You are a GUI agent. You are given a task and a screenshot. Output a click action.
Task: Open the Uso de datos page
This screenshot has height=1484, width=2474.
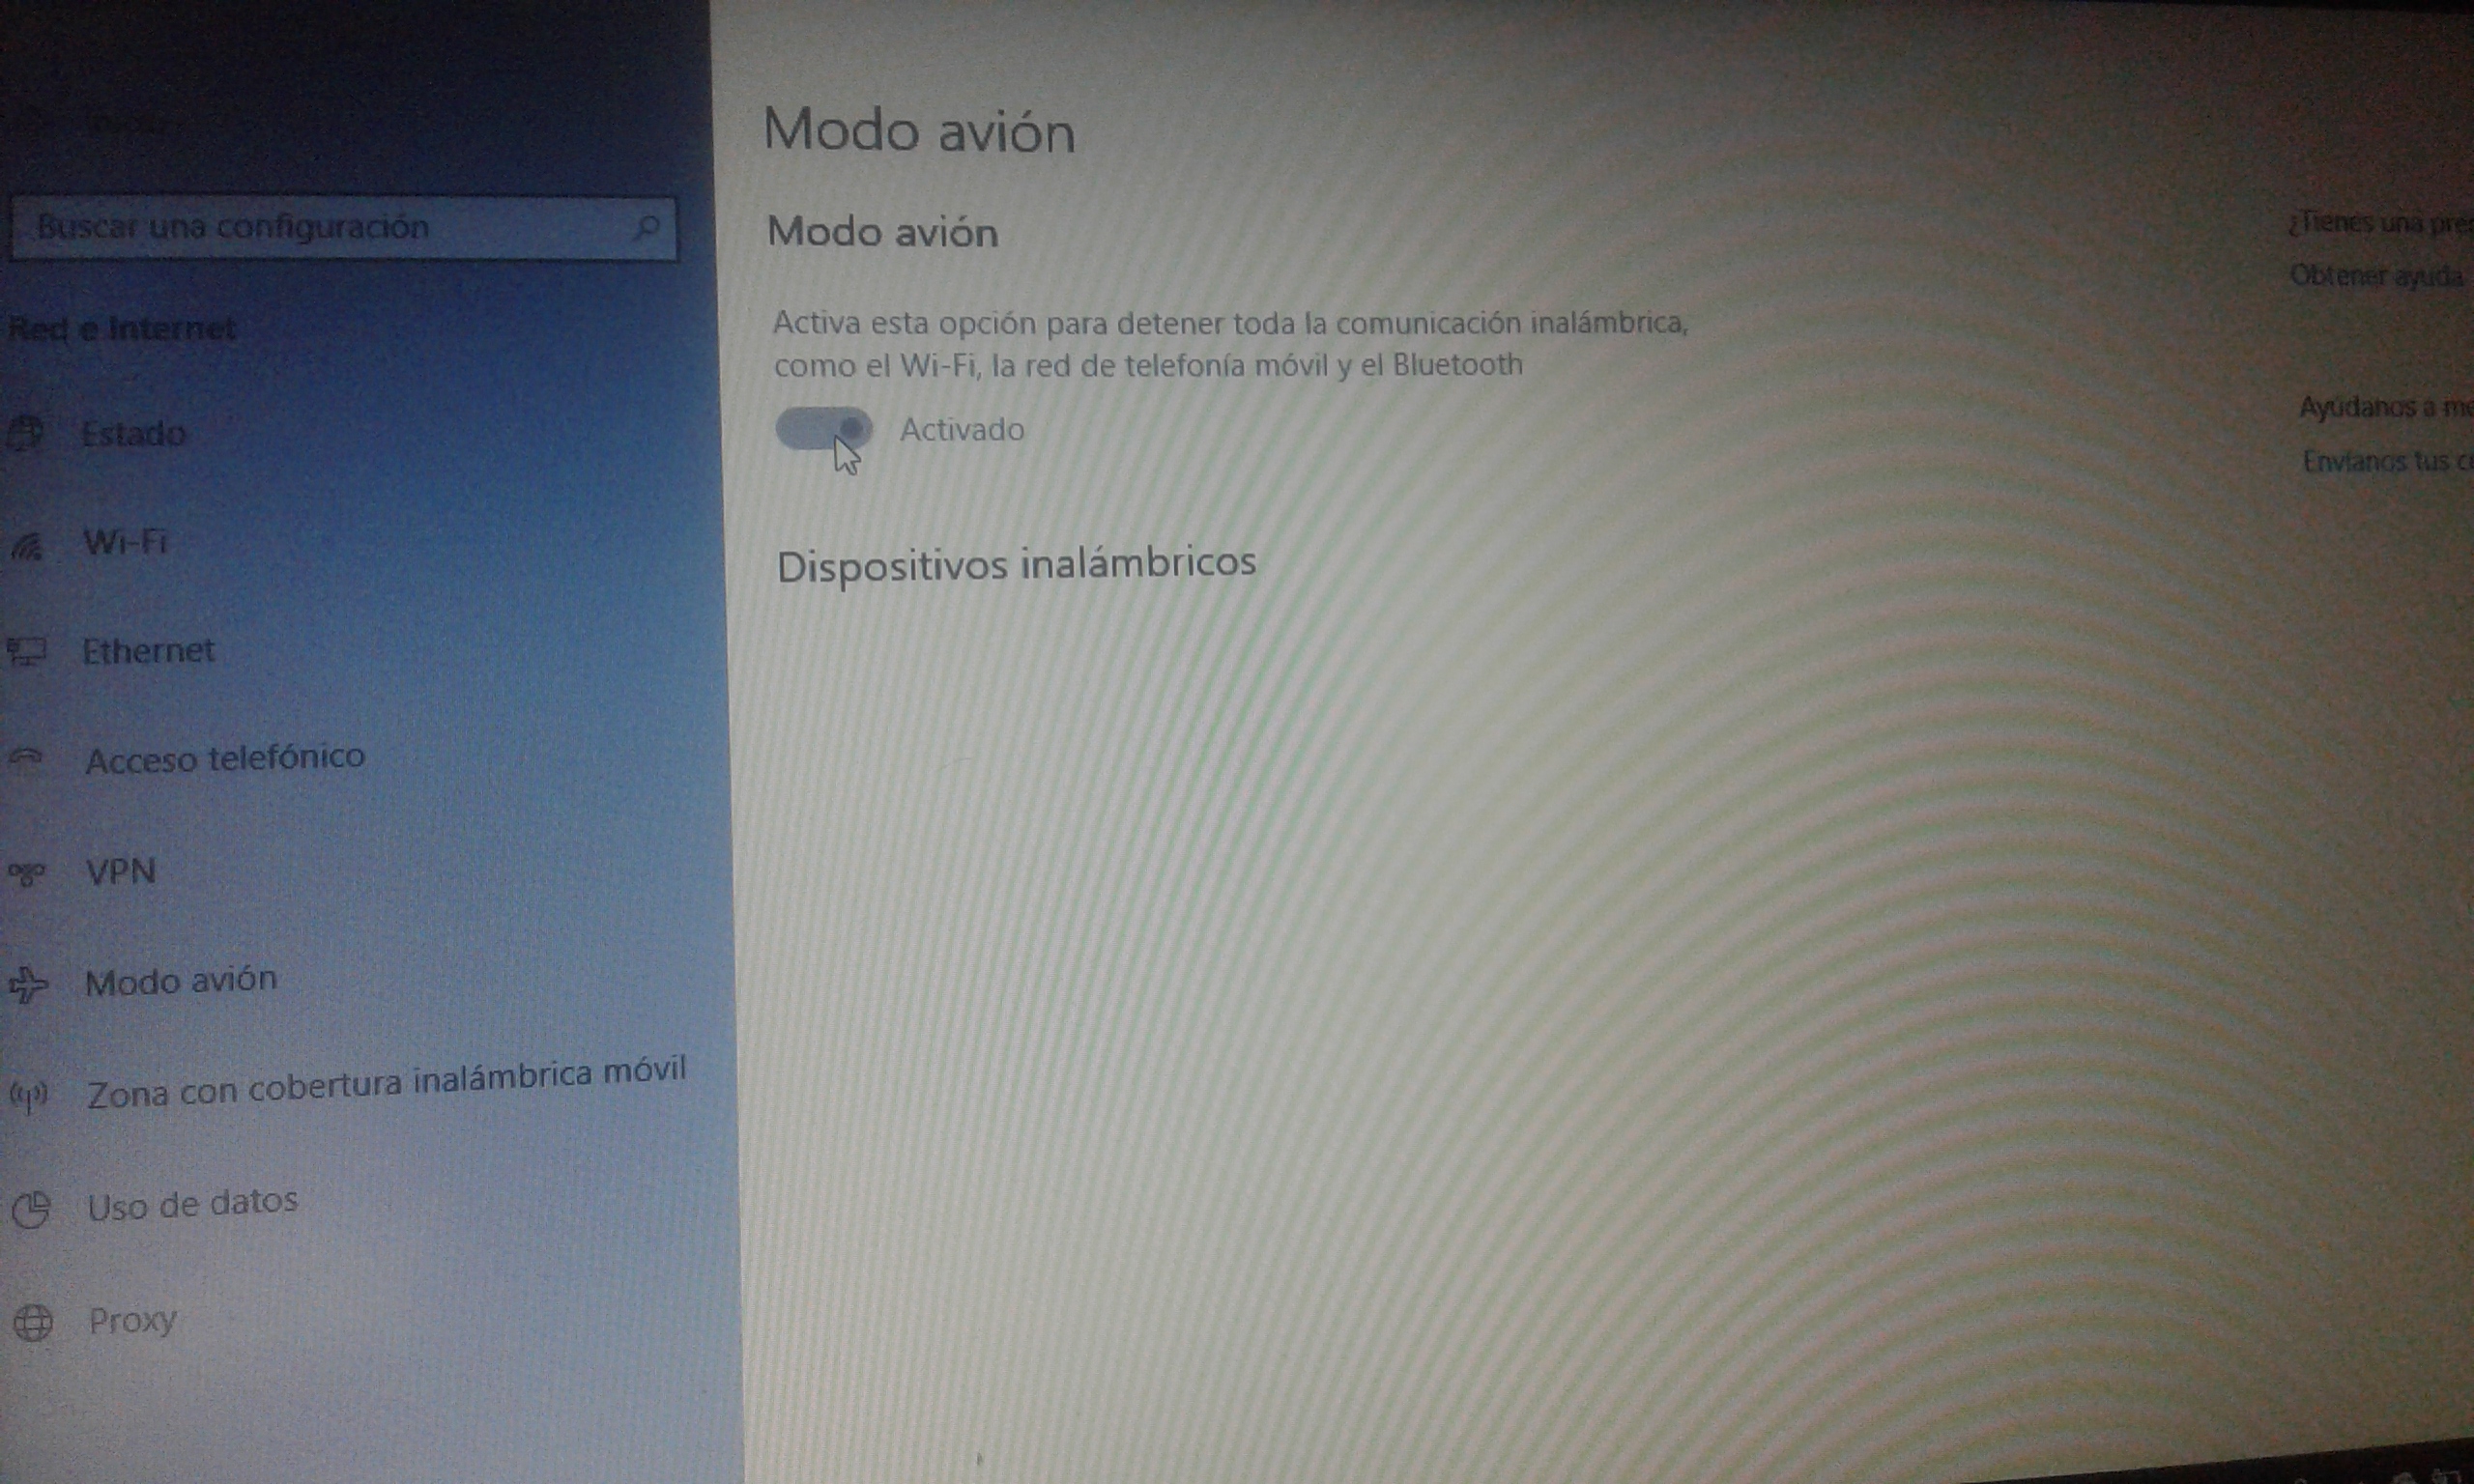pyautogui.click(x=192, y=1204)
